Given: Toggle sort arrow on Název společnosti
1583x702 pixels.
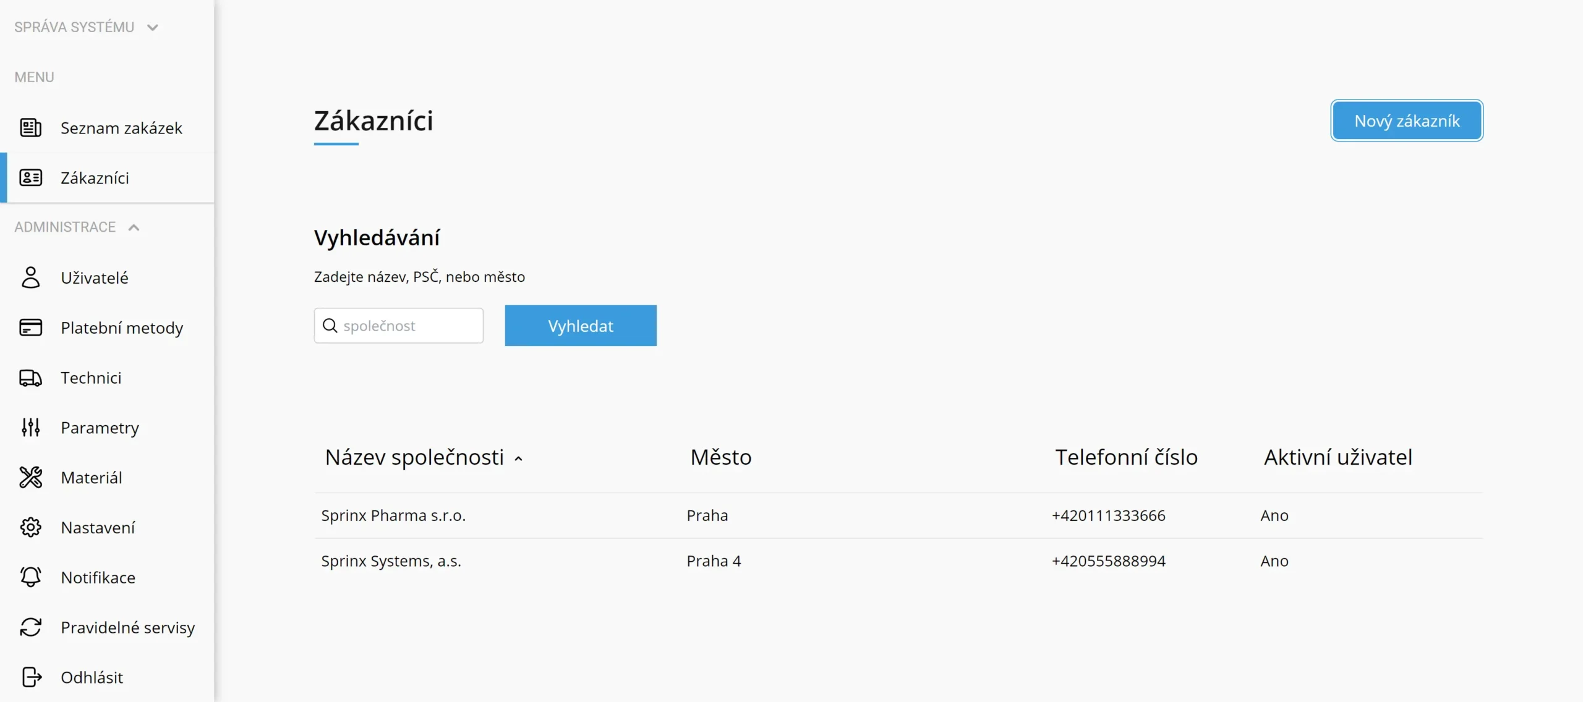Looking at the screenshot, I should pos(518,459).
